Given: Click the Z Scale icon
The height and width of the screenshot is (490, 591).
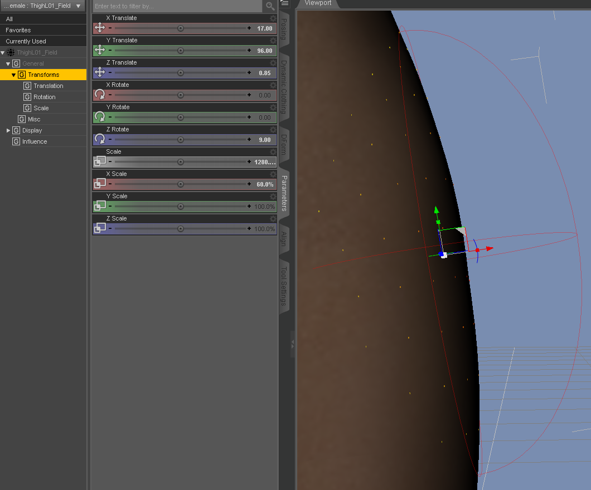Looking at the screenshot, I should click(x=100, y=228).
